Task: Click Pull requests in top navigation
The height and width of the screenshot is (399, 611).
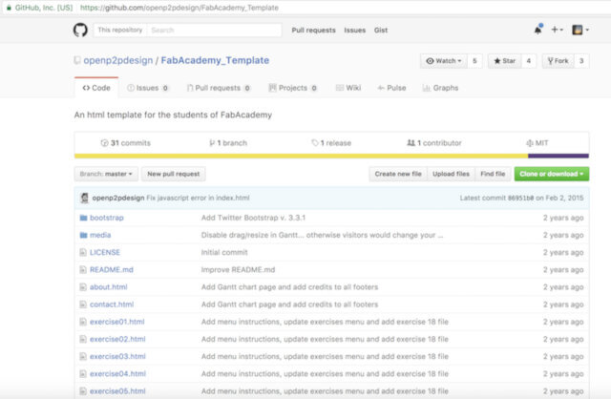Action: click(314, 30)
